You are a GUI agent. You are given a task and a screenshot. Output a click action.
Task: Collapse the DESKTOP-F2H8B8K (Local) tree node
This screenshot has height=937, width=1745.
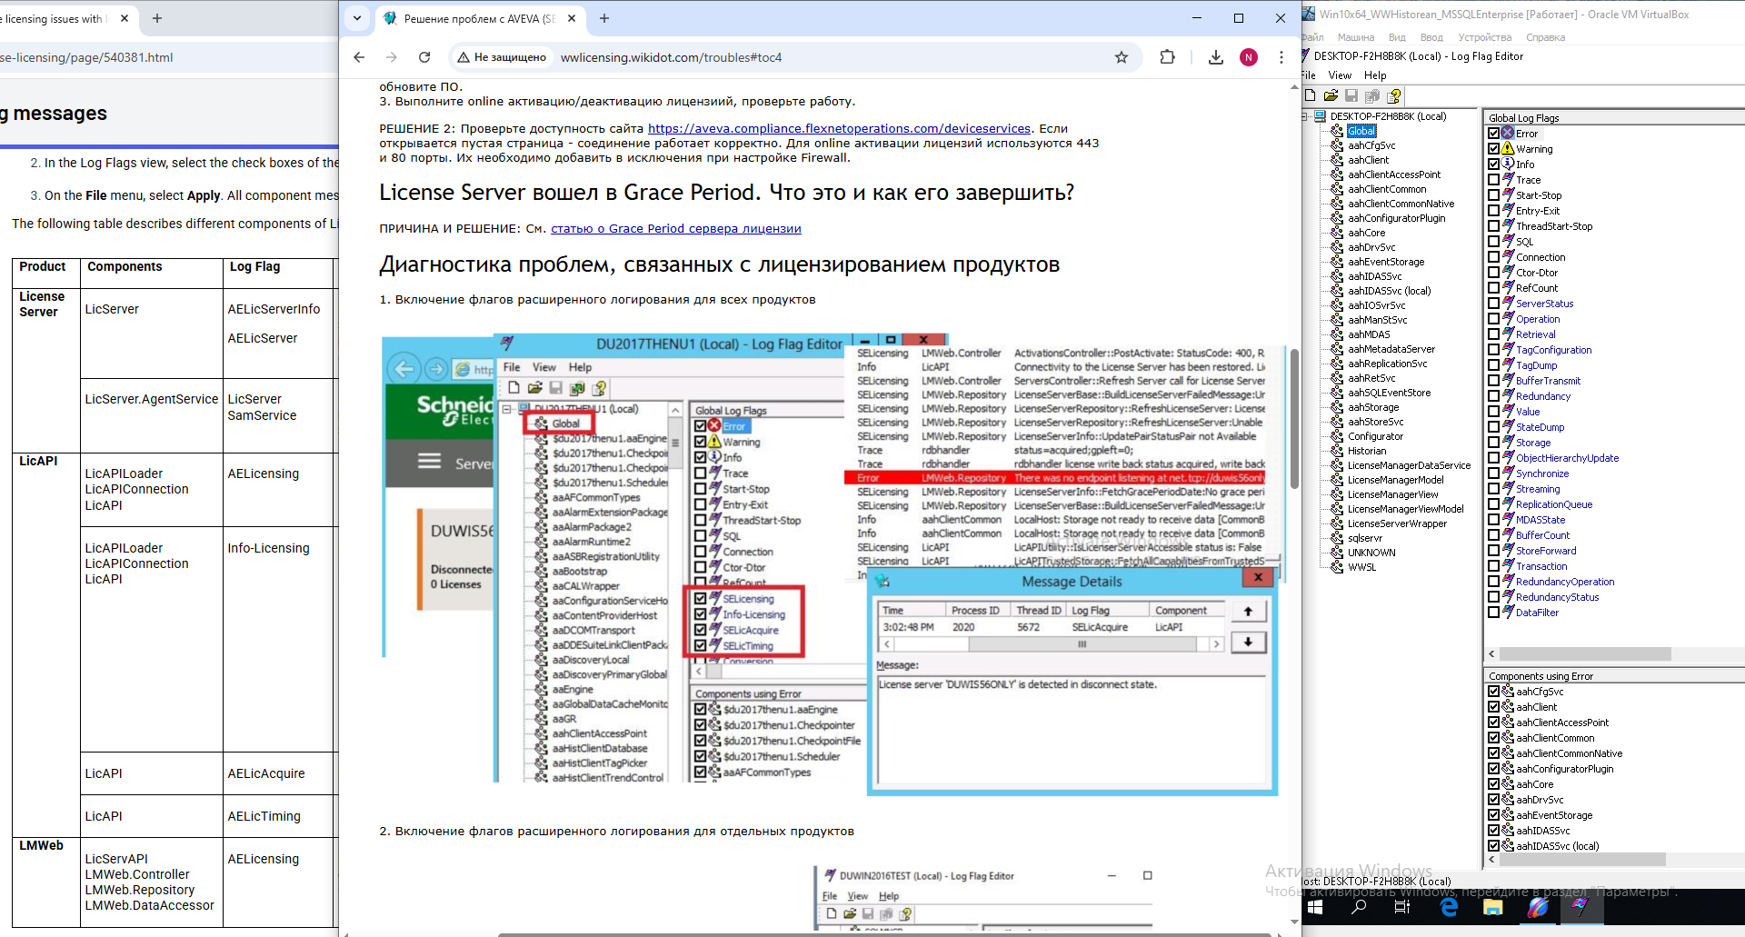coord(1305,116)
